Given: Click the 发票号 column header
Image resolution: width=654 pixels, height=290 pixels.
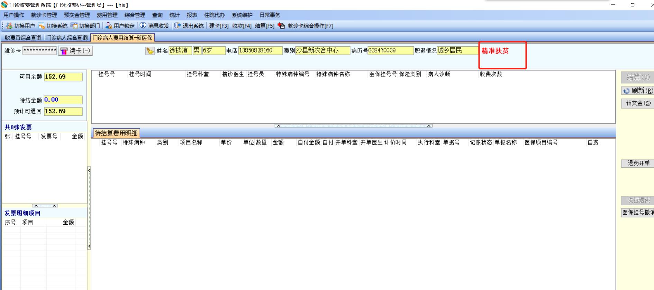Looking at the screenshot, I should [49, 137].
